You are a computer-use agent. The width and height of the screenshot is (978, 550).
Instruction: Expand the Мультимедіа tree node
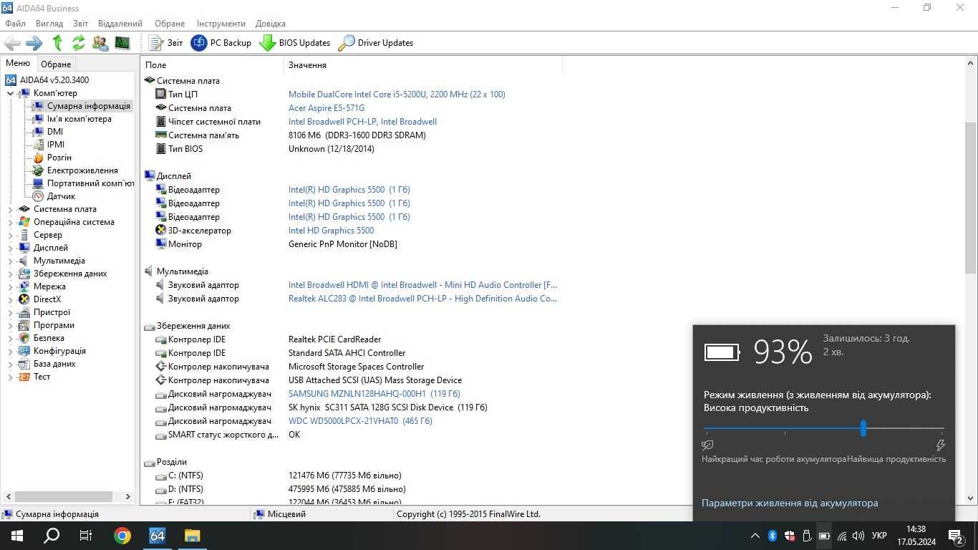[10, 261]
